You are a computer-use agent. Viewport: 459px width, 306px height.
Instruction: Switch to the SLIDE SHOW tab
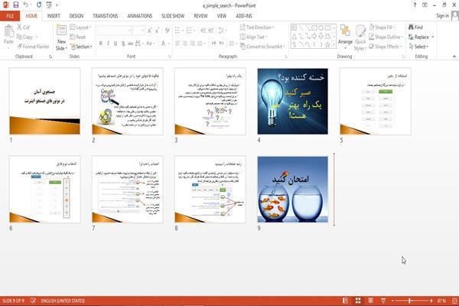point(173,16)
